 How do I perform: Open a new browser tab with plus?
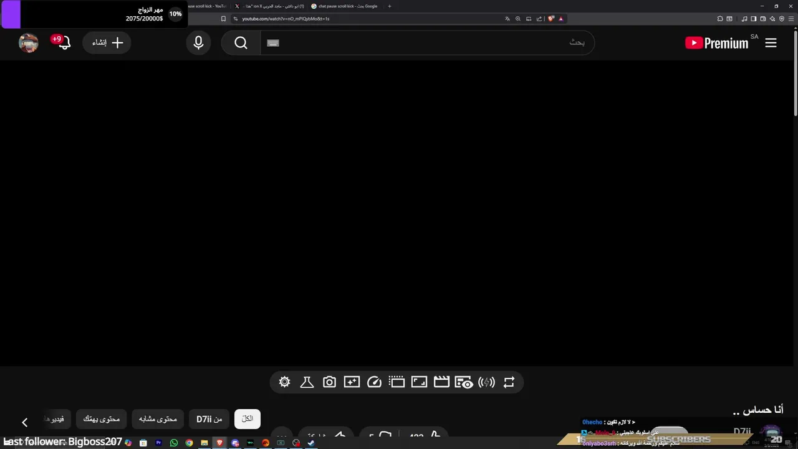[390, 6]
